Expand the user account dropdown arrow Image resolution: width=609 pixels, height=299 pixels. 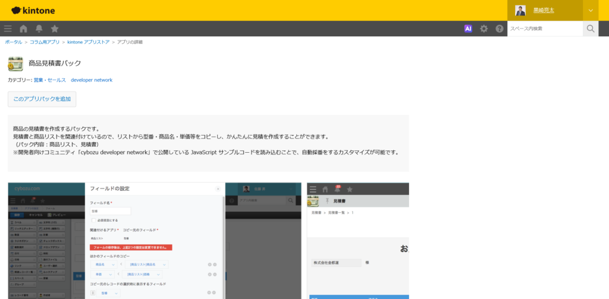click(x=591, y=11)
